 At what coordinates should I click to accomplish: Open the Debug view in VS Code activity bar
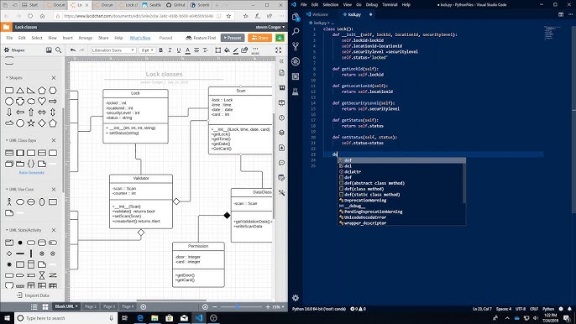(x=296, y=61)
